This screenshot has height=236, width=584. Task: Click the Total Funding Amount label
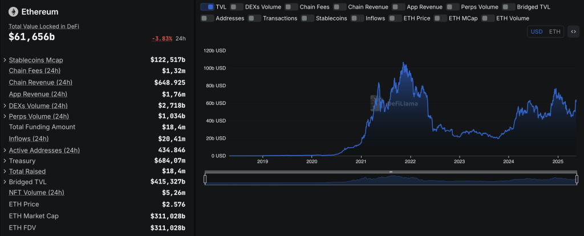[42, 127]
